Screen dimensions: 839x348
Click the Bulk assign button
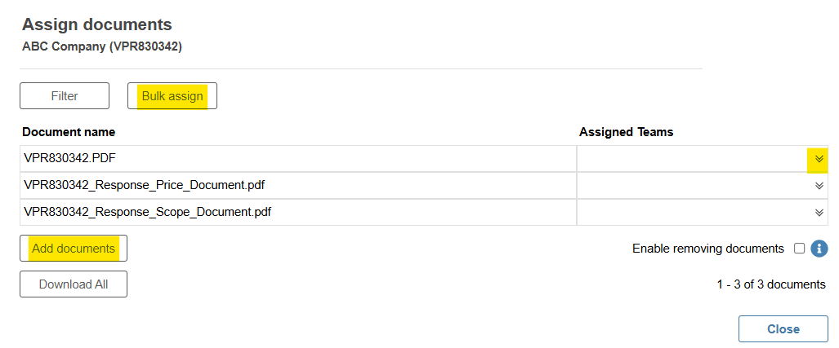pos(172,96)
